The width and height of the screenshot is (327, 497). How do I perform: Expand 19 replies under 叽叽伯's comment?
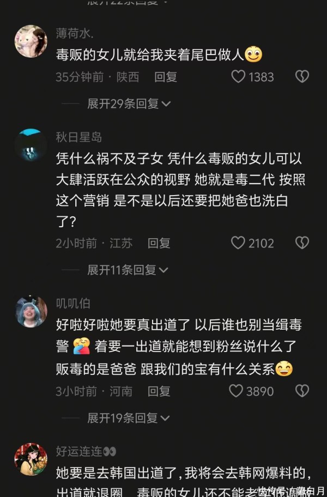(128, 418)
